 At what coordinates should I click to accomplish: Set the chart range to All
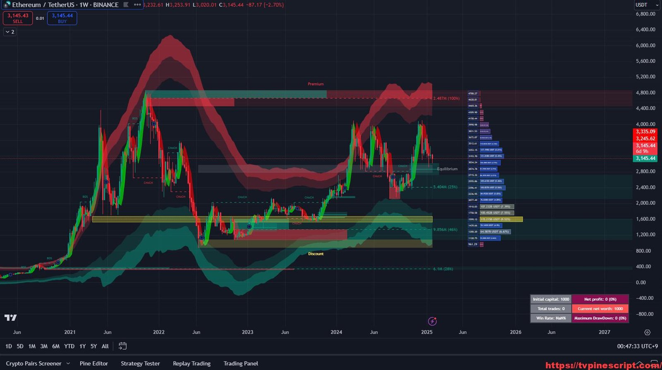click(105, 346)
